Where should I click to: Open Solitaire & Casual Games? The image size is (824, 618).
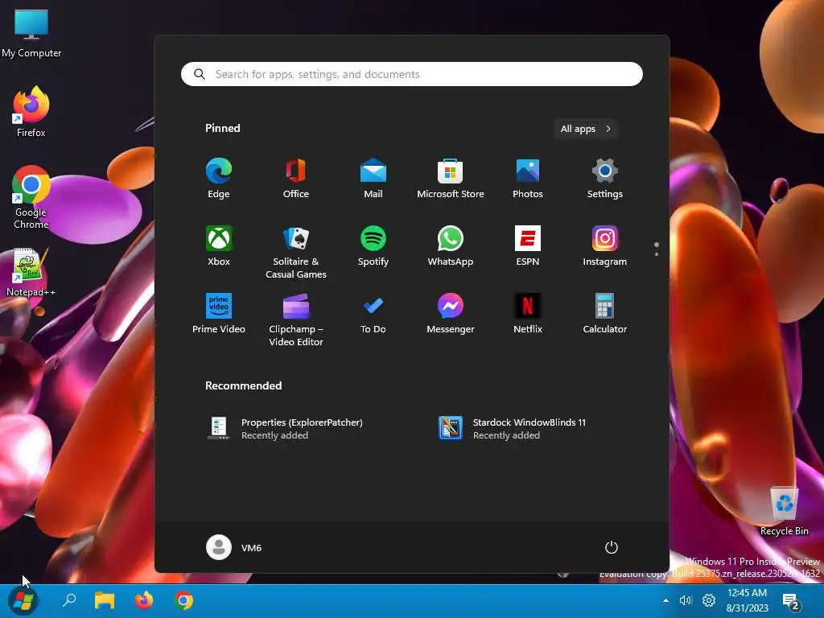296,252
